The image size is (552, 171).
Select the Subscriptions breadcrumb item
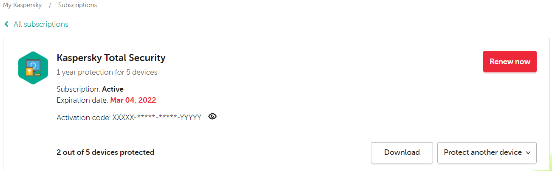[77, 6]
